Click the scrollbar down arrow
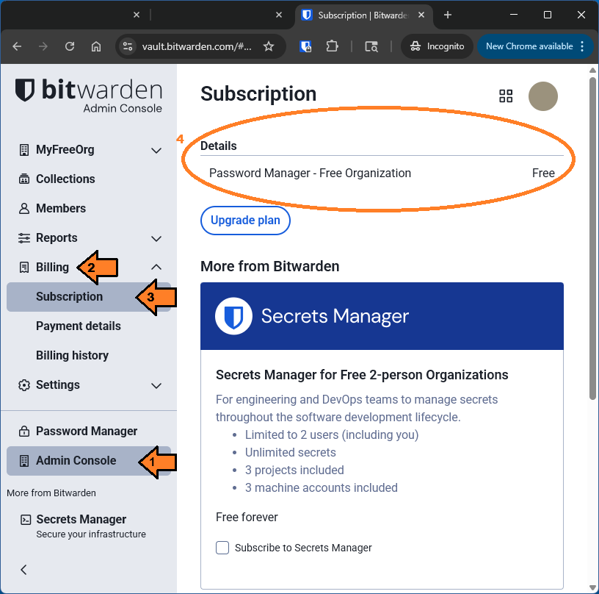This screenshot has height=594, width=599. (592, 587)
